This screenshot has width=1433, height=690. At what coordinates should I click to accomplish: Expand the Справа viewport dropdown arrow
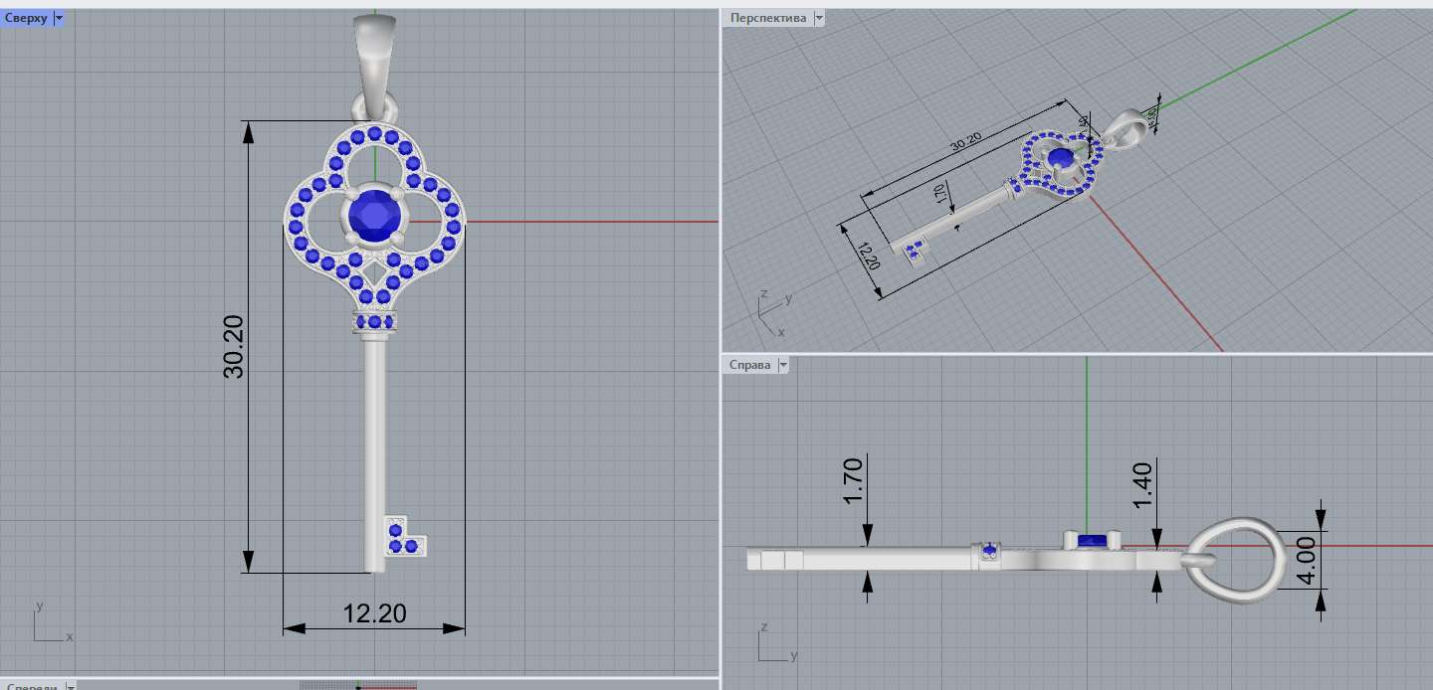[783, 365]
